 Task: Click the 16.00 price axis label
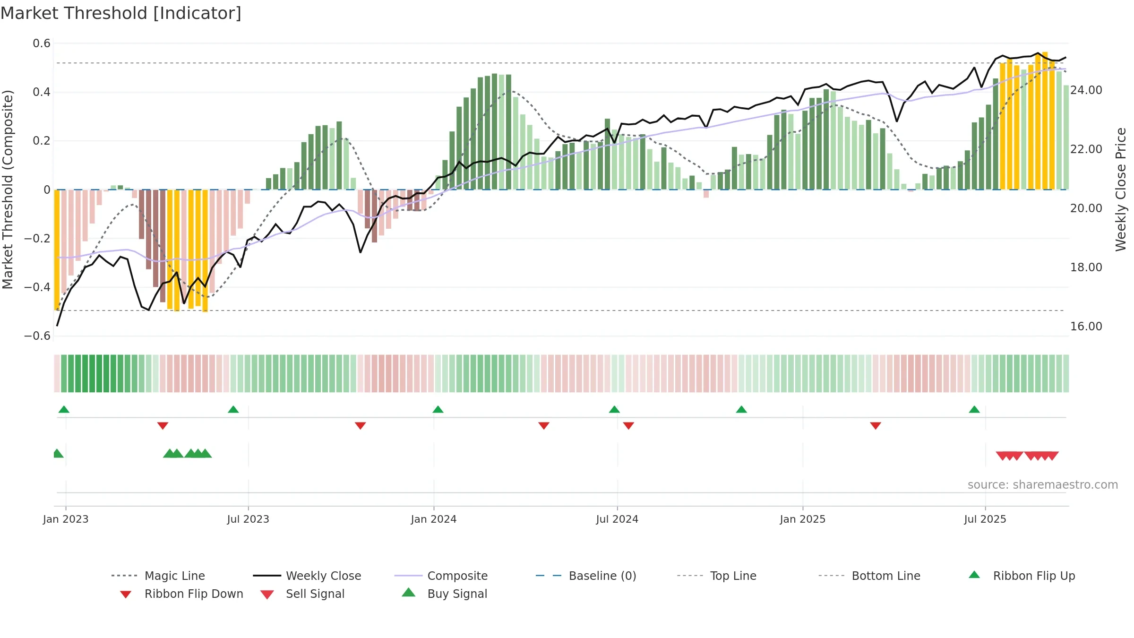click(x=1086, y=326)
